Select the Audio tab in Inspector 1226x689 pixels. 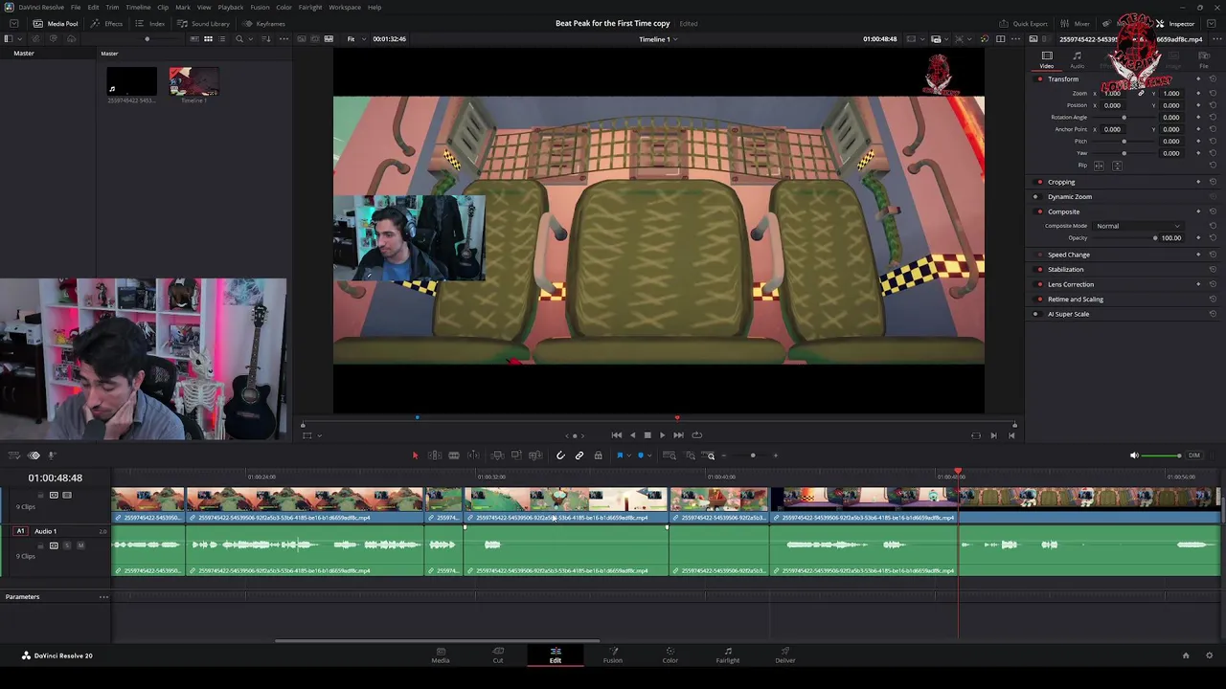1078,59
